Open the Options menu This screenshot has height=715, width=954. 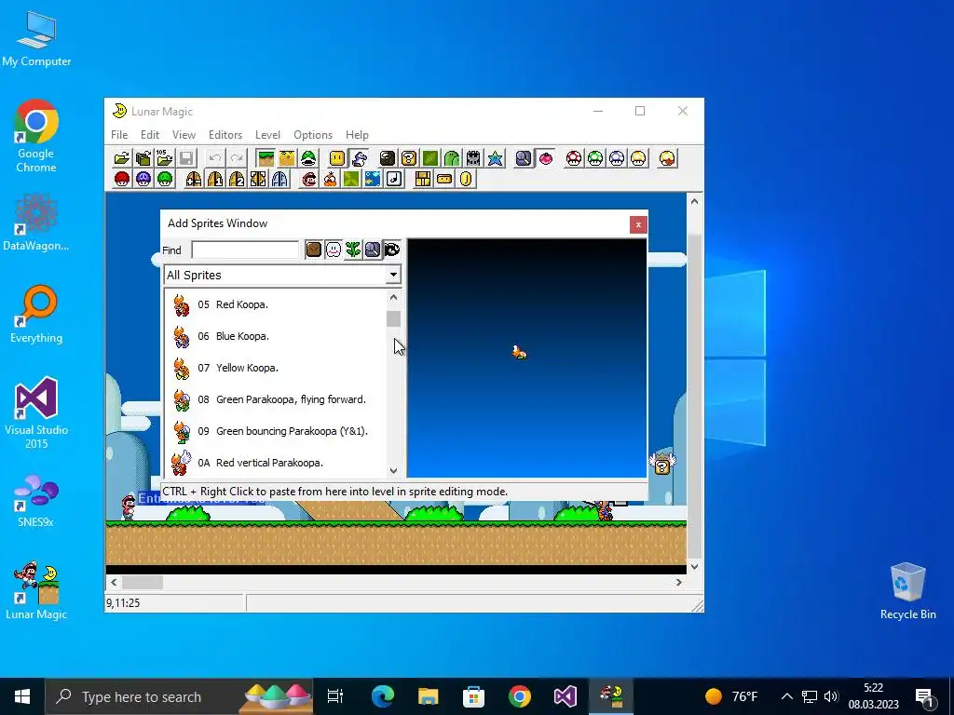pyautogui.click(x=313, y=135)
